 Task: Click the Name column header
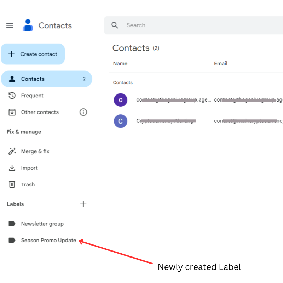point(120,64)
